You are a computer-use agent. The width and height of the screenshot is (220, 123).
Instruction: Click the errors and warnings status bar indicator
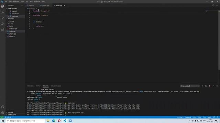coord(8,117)
